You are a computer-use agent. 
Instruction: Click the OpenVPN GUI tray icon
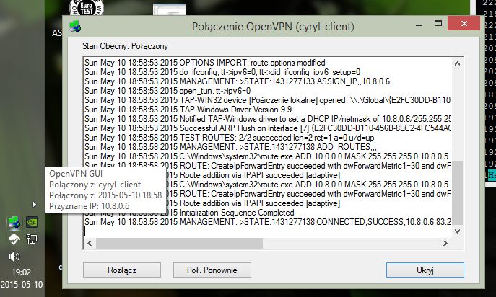click(14, 222)
